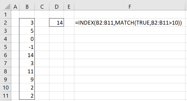Click cell B9 containing 9
The image size is (187, 101).
coord(27,79)
